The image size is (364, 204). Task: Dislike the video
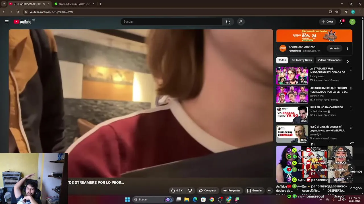tap(190, 190)
